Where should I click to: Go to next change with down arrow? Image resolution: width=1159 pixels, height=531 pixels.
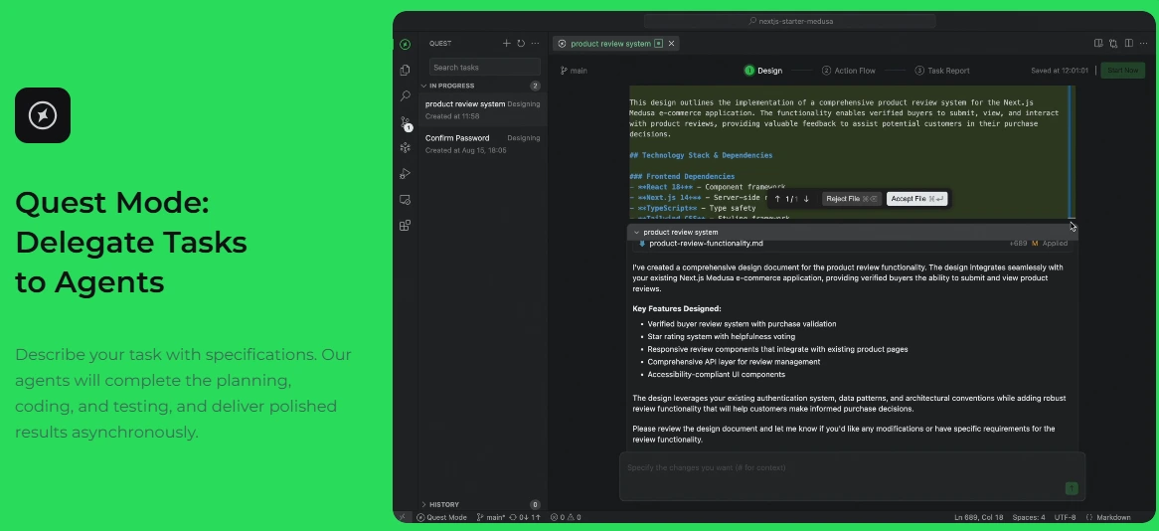click(806, 199)
